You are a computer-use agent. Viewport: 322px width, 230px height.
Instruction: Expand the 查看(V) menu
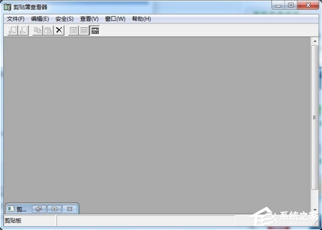(89, 19)
